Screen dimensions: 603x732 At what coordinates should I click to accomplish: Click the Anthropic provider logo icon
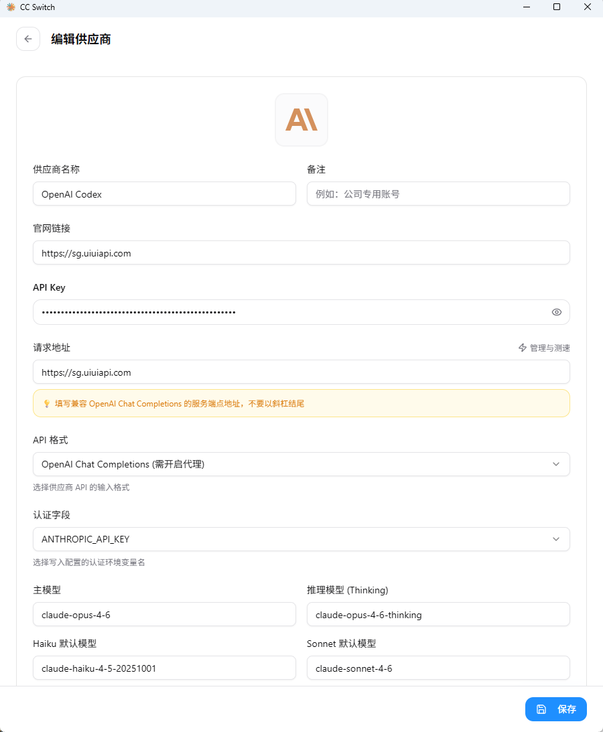pyautogui.click(x=301, y=120)
